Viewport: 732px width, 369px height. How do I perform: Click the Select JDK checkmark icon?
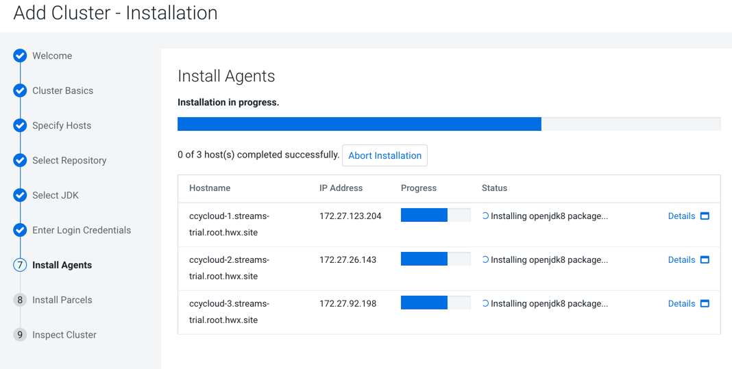tap(20, 195)
